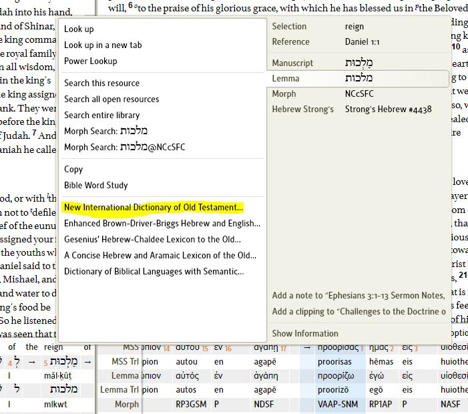
Task: Select Hebrew Strong's #4438 row
Action: coord(358,110)
